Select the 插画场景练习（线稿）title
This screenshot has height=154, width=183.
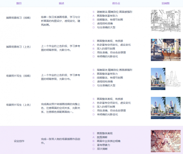pyautogui.click(x=18, y=18)
